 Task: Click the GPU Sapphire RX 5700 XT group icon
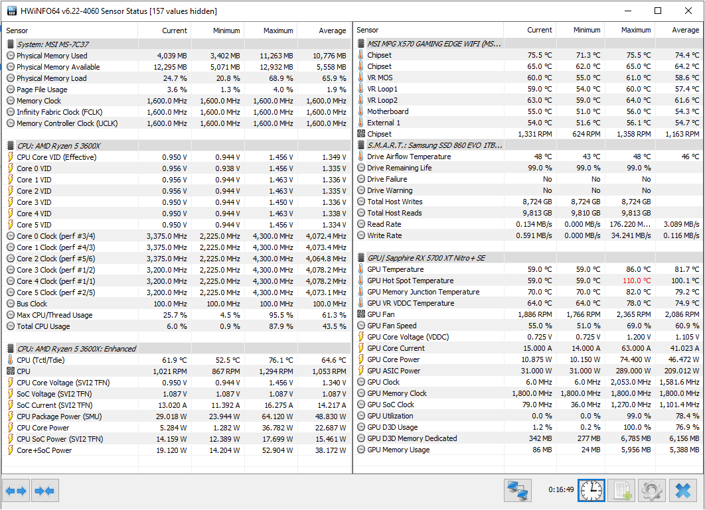tap(361, 258)
